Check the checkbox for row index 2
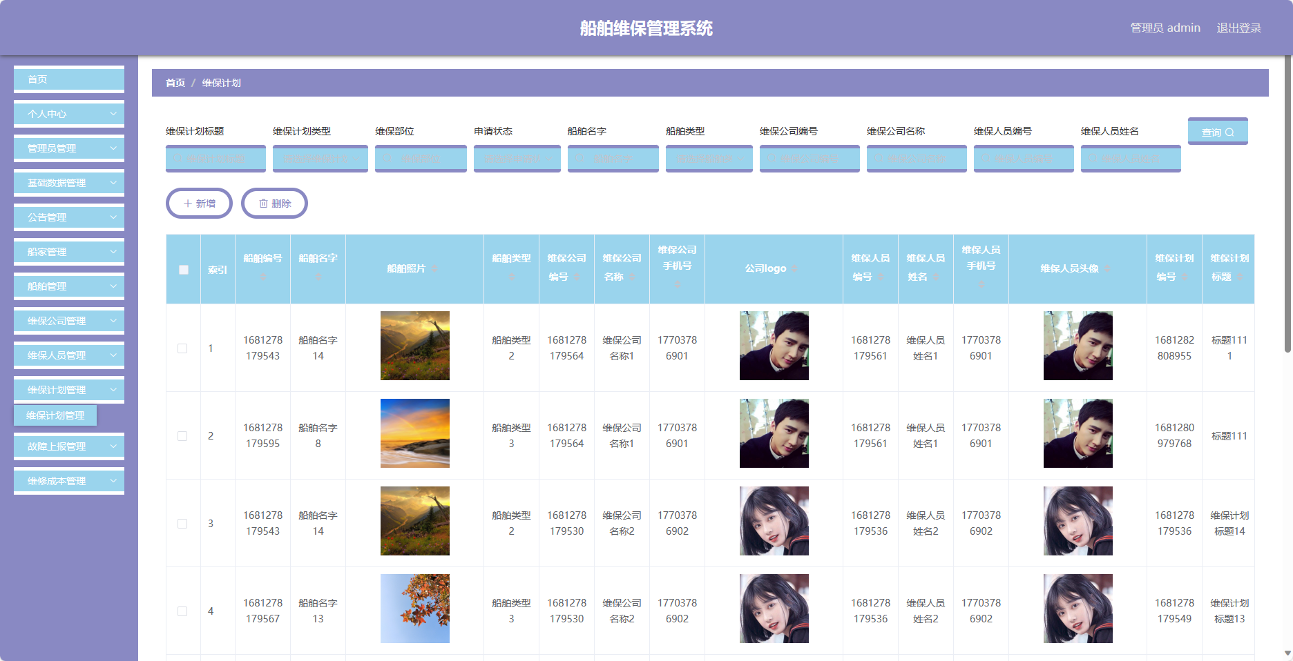The height and width of the screenshot is (661, 1293). [x=182, y=436]
